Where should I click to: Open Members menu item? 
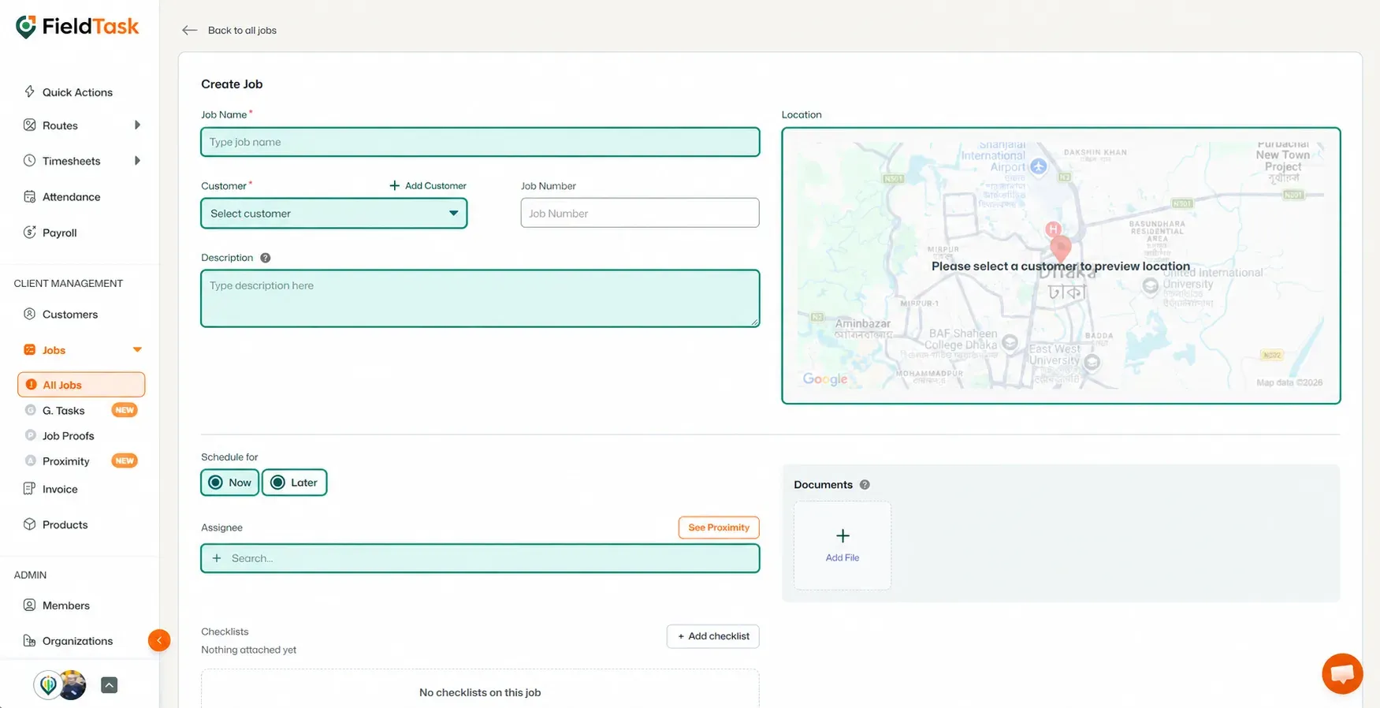coord(66,606)
